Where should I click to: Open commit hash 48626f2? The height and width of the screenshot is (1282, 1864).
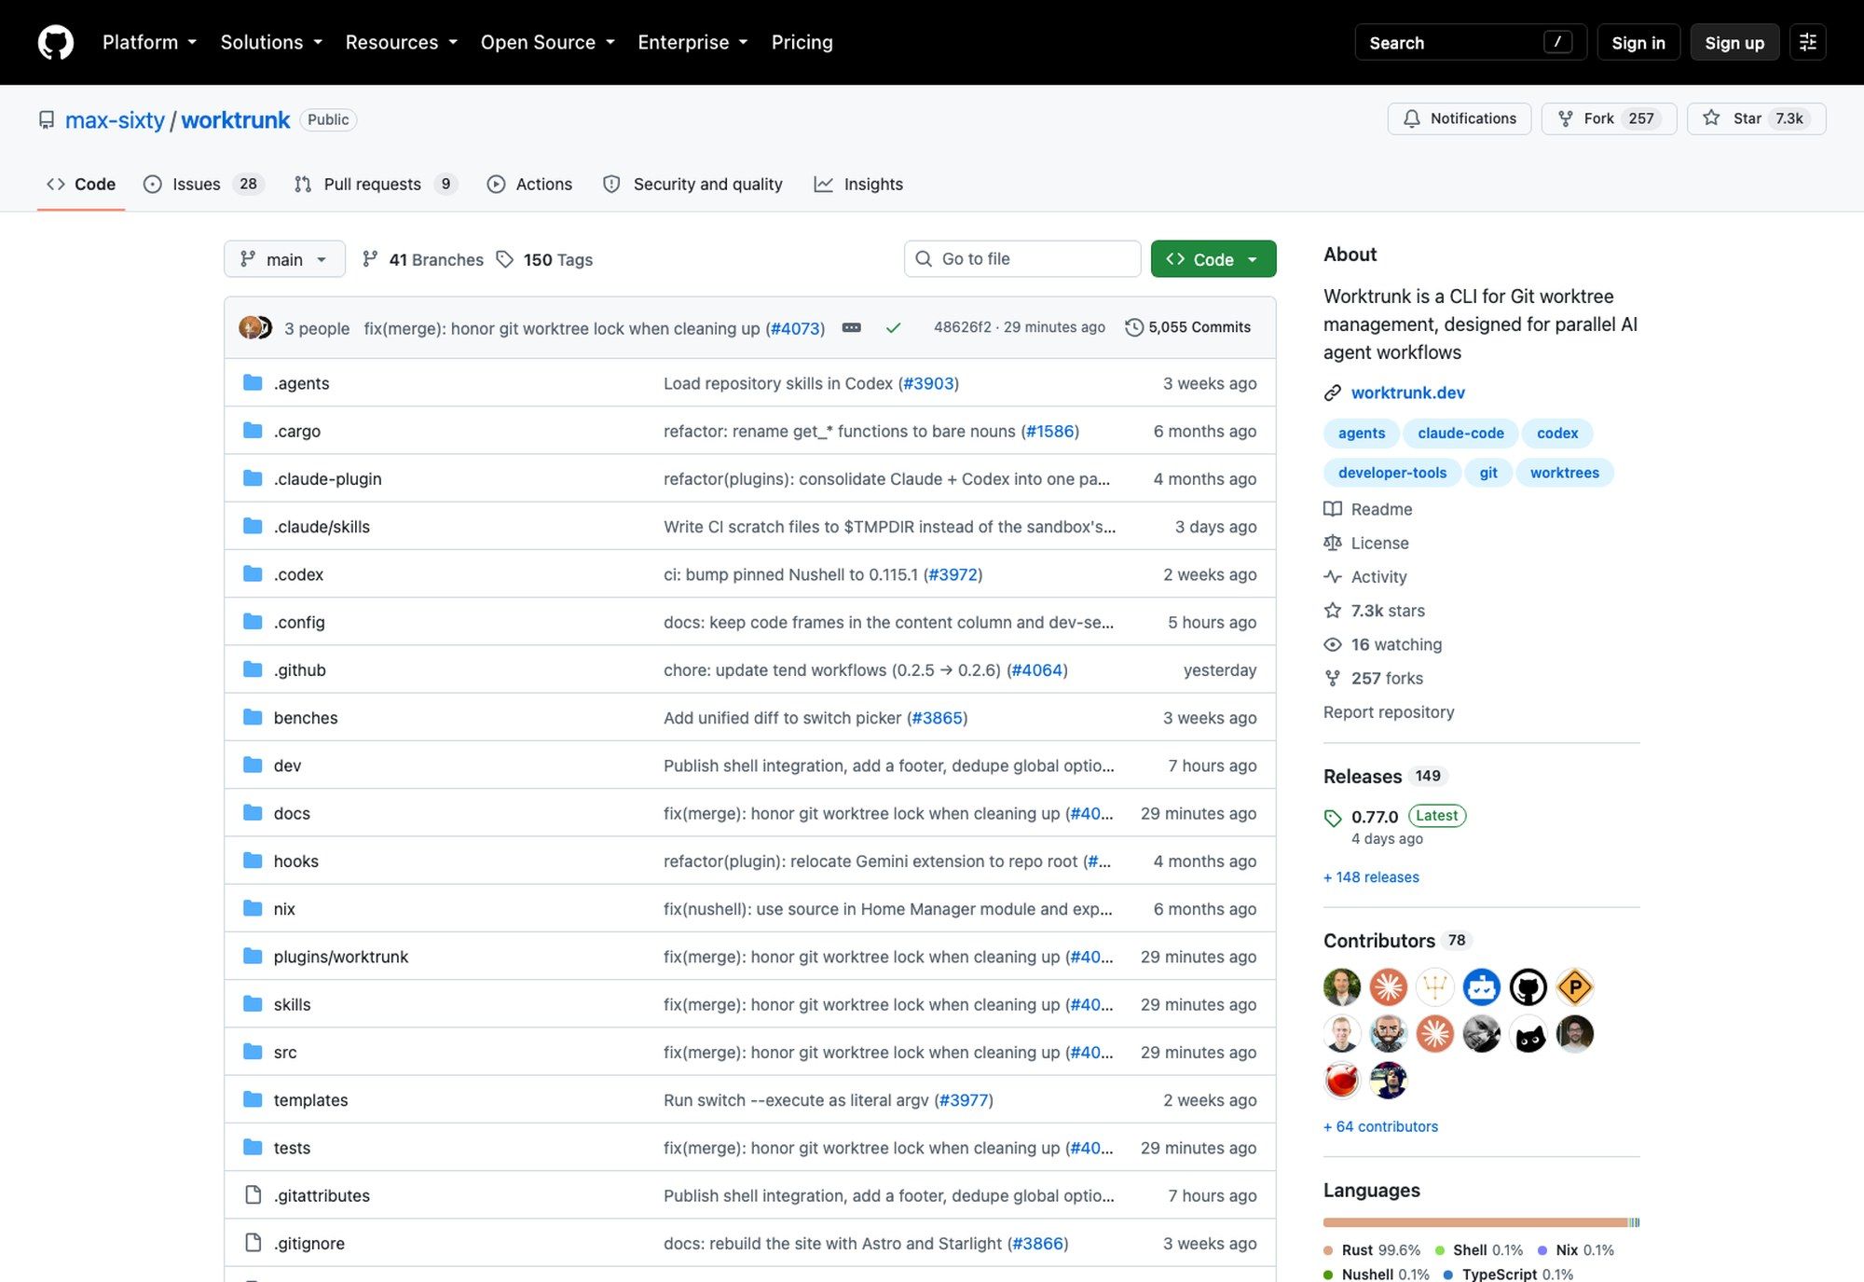(962, 327)
